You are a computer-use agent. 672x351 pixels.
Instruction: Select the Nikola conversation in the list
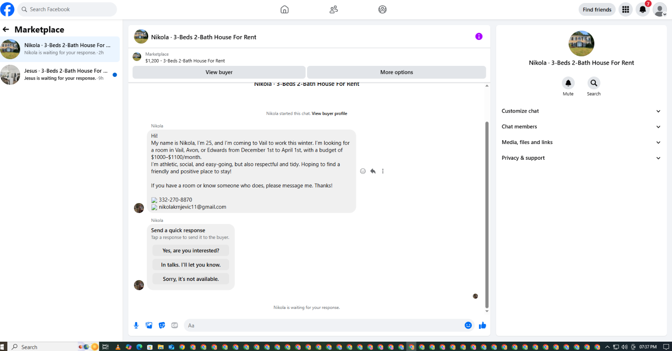(x=60, y=49)
